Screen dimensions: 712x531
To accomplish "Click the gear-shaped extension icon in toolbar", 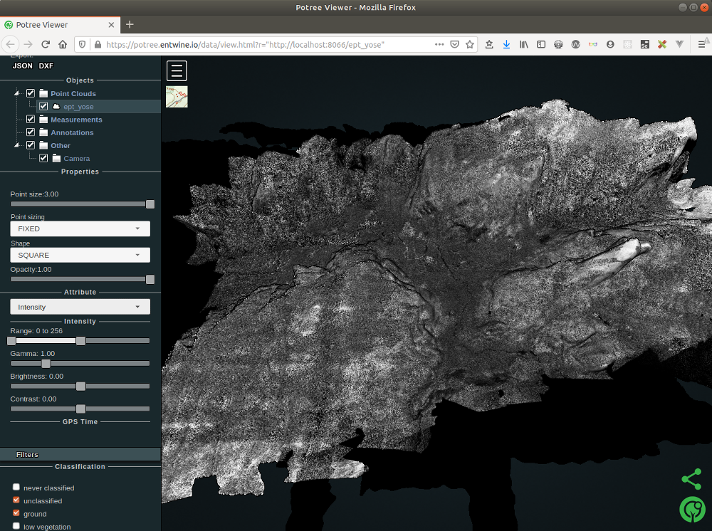I will [558, 44].
